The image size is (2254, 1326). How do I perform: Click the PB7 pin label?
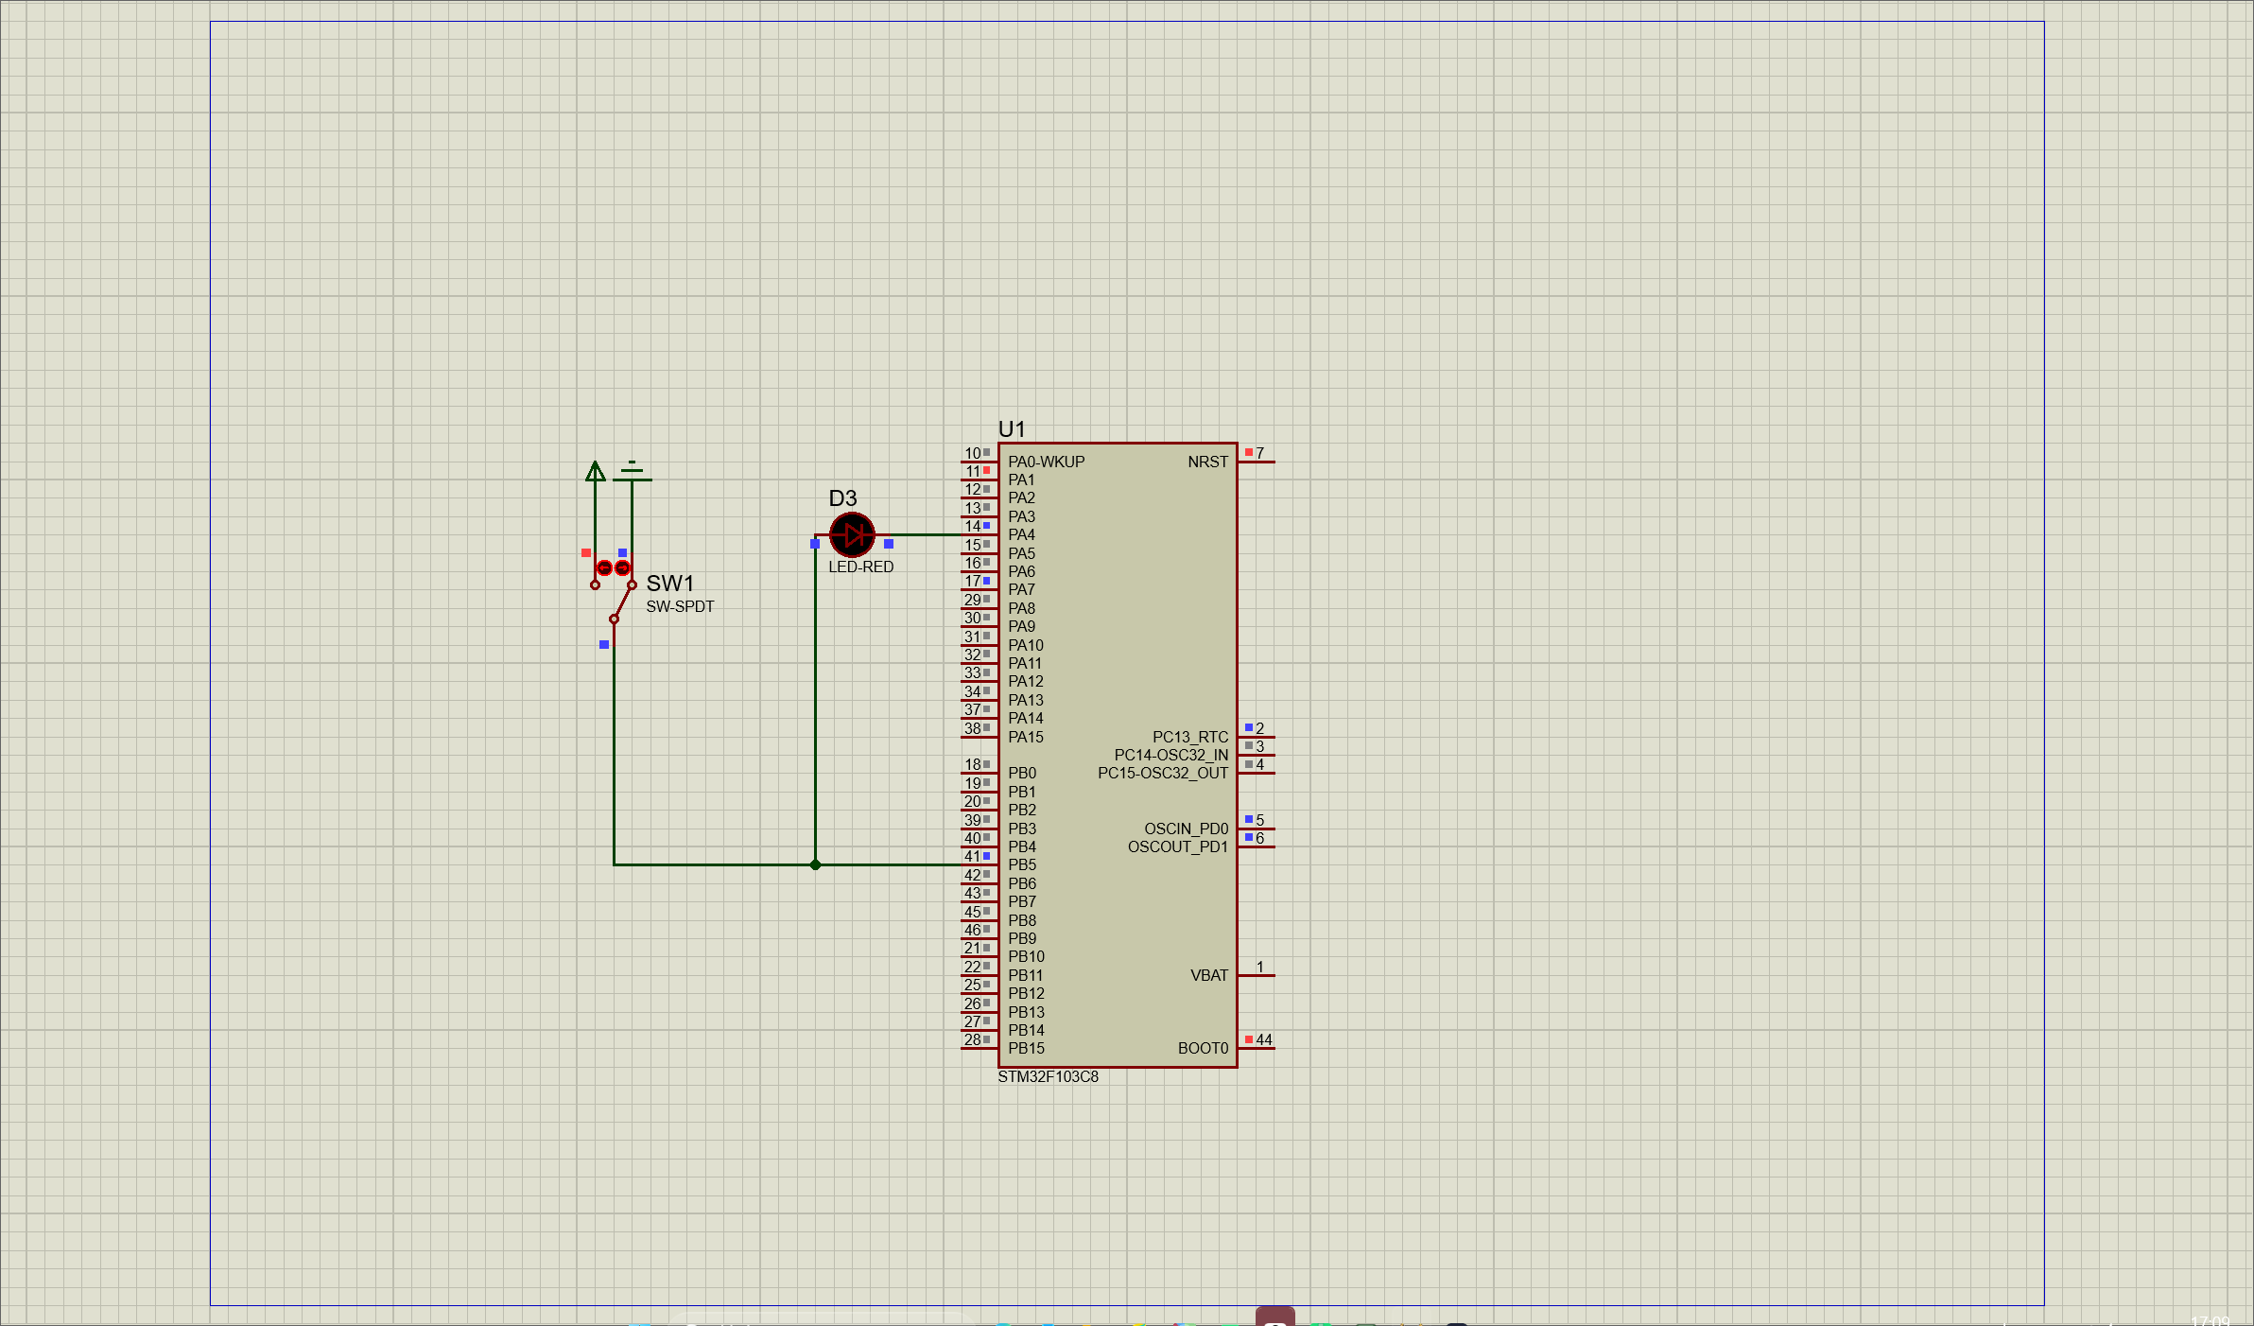pos(1022,901)
